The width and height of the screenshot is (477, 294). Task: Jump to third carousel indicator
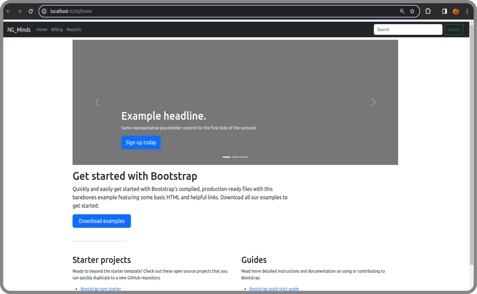click(244, 157)
